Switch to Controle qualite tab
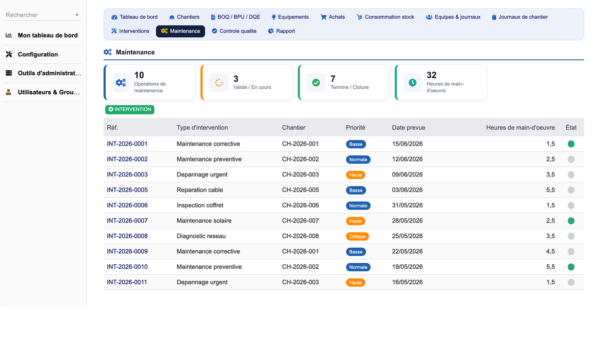This screenshot has height=354, width=599. (234, 31)
